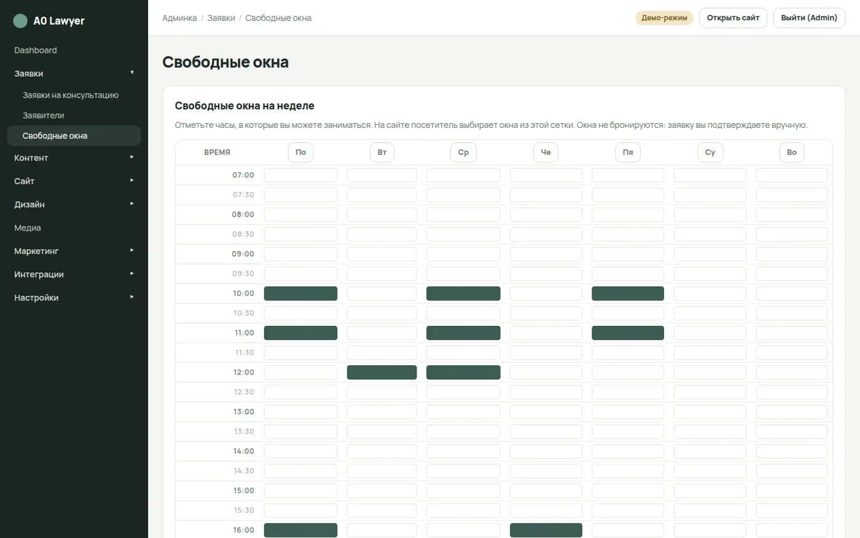Image resolution: width=860 pixels, height=538 pixels.
Task: Collapse the Заявки sidebar section
Action: click(74, 73)
